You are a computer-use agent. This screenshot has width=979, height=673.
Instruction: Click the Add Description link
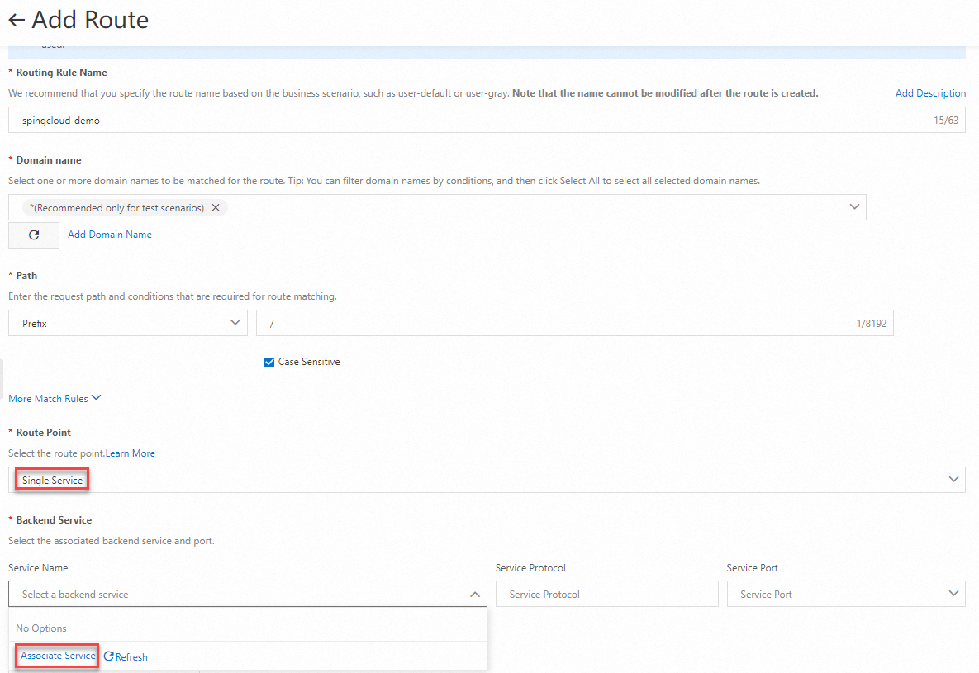[930, 93]
